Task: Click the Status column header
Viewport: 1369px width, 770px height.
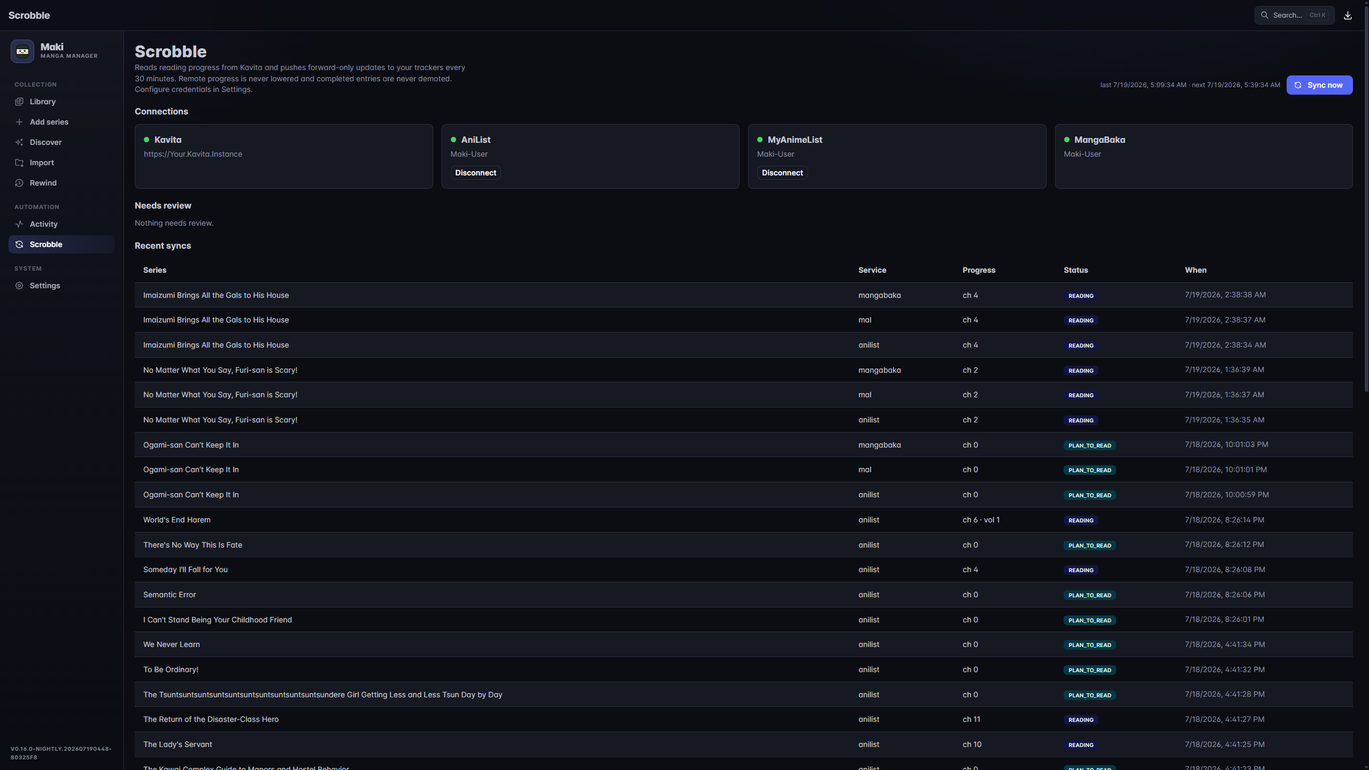Action: (1075, 270)
